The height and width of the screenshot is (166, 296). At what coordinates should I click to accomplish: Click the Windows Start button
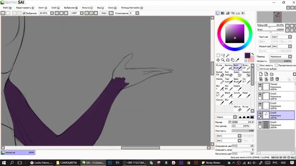[x=4, y=163]
